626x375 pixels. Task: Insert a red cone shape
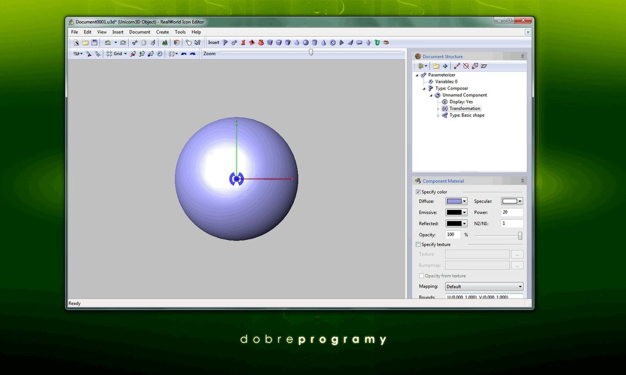click(x=252, y=43)
